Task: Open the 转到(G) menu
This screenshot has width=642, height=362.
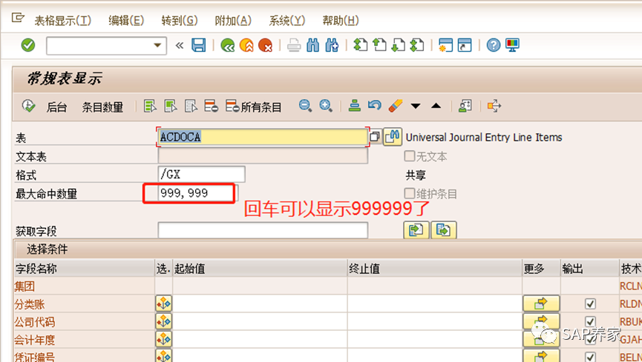Action: click(x=180, y=21)
